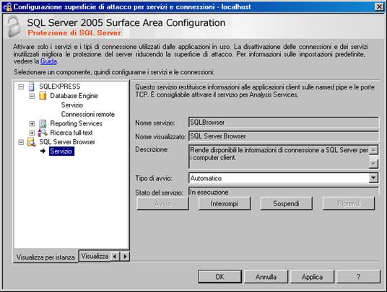The width and height of the screenshot is (387, 292).
Task: Select Ricerca full-text in the tree
Action: pyautogui.click(x=71, y=133)
